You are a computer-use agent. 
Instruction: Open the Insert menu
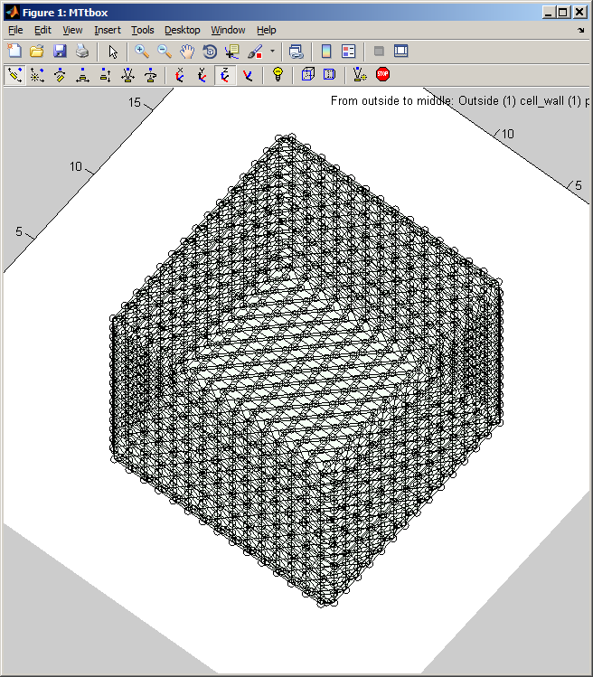coord(107,30)
